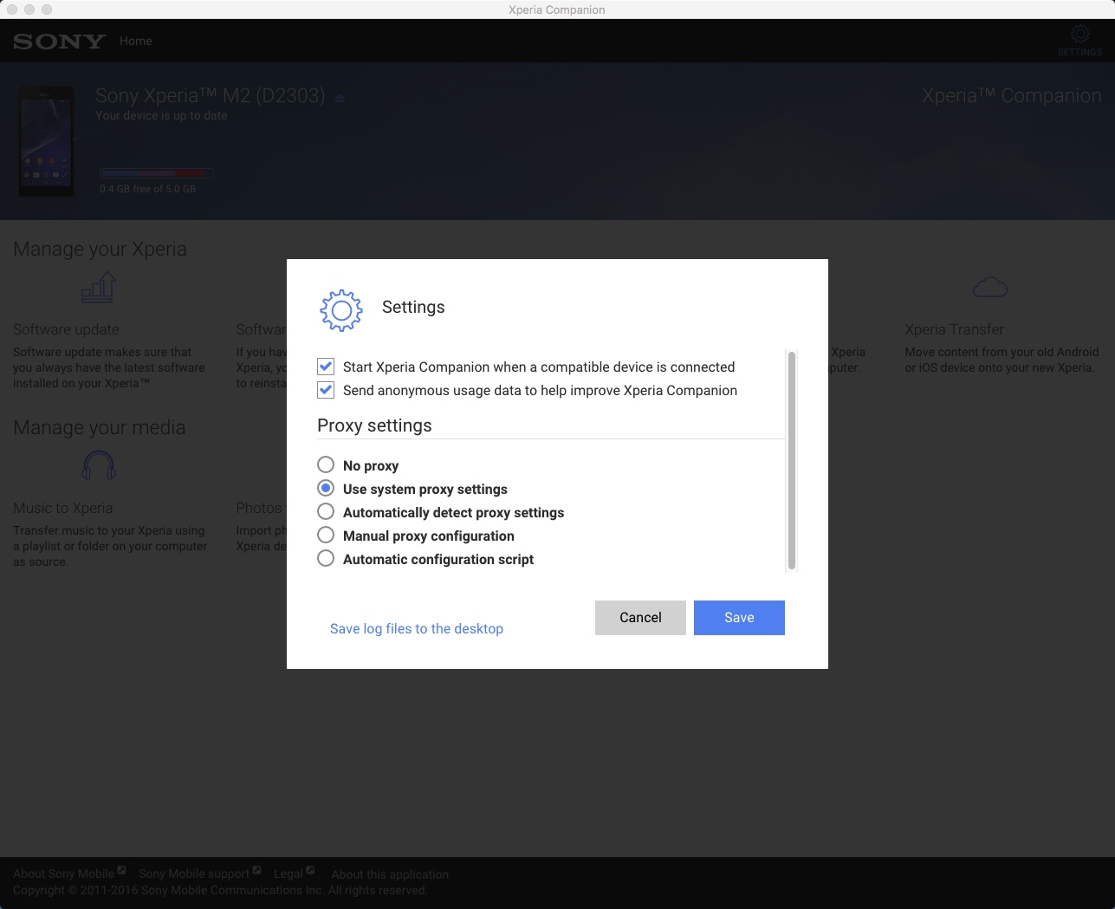Choose Manual proxy configuration
The height and width of the screenshot is (909, 1115).
[326, 536]
